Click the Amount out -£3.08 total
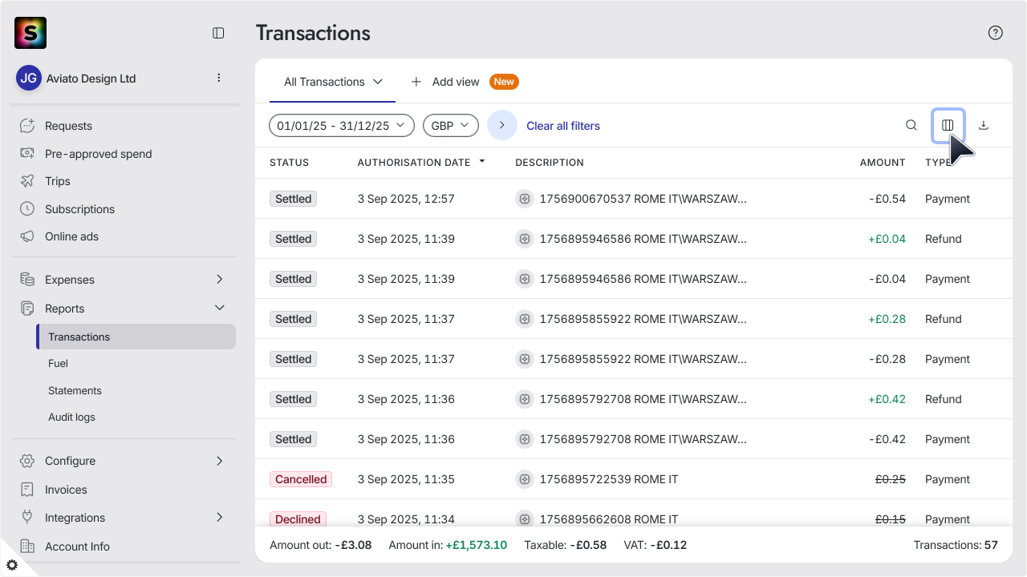The height and width of the screenshot is (577, 1027). [321, 545]
